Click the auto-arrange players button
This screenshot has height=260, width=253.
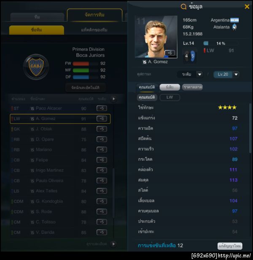click(x=85, y=87)
